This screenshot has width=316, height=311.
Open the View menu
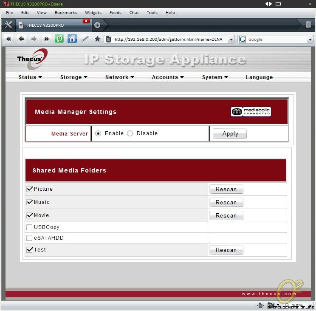(42, 13)
